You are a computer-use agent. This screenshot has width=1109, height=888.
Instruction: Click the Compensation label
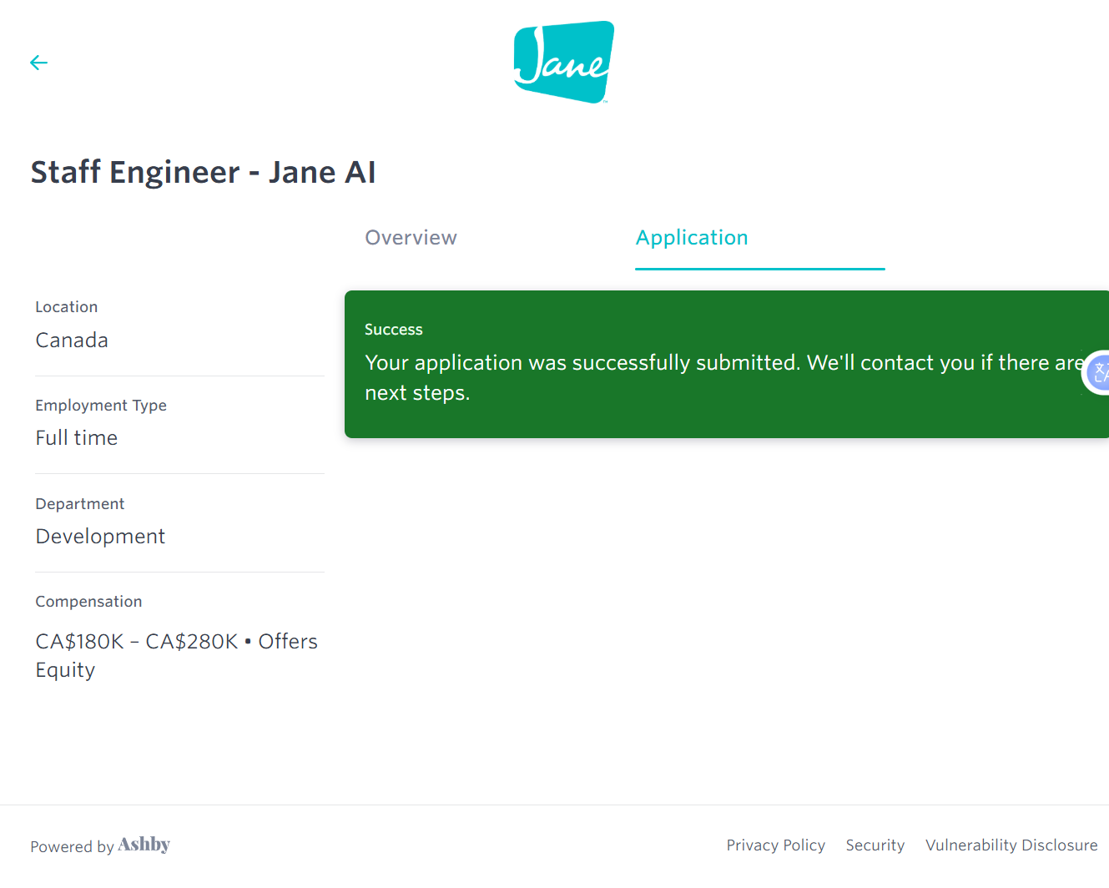tap(88, 602)
